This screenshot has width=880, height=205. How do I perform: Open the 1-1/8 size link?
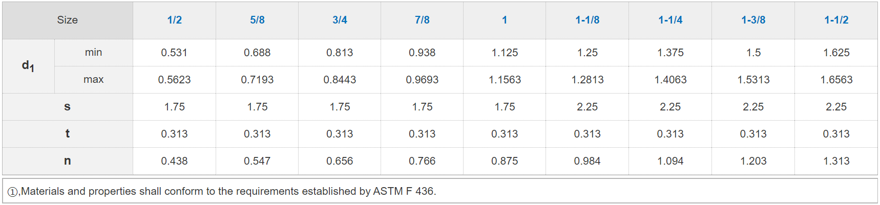pyautogui.click(x=587, y=20)
